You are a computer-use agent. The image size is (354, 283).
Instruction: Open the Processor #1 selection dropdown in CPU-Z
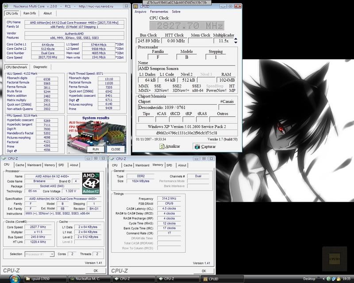pos(52,254)
